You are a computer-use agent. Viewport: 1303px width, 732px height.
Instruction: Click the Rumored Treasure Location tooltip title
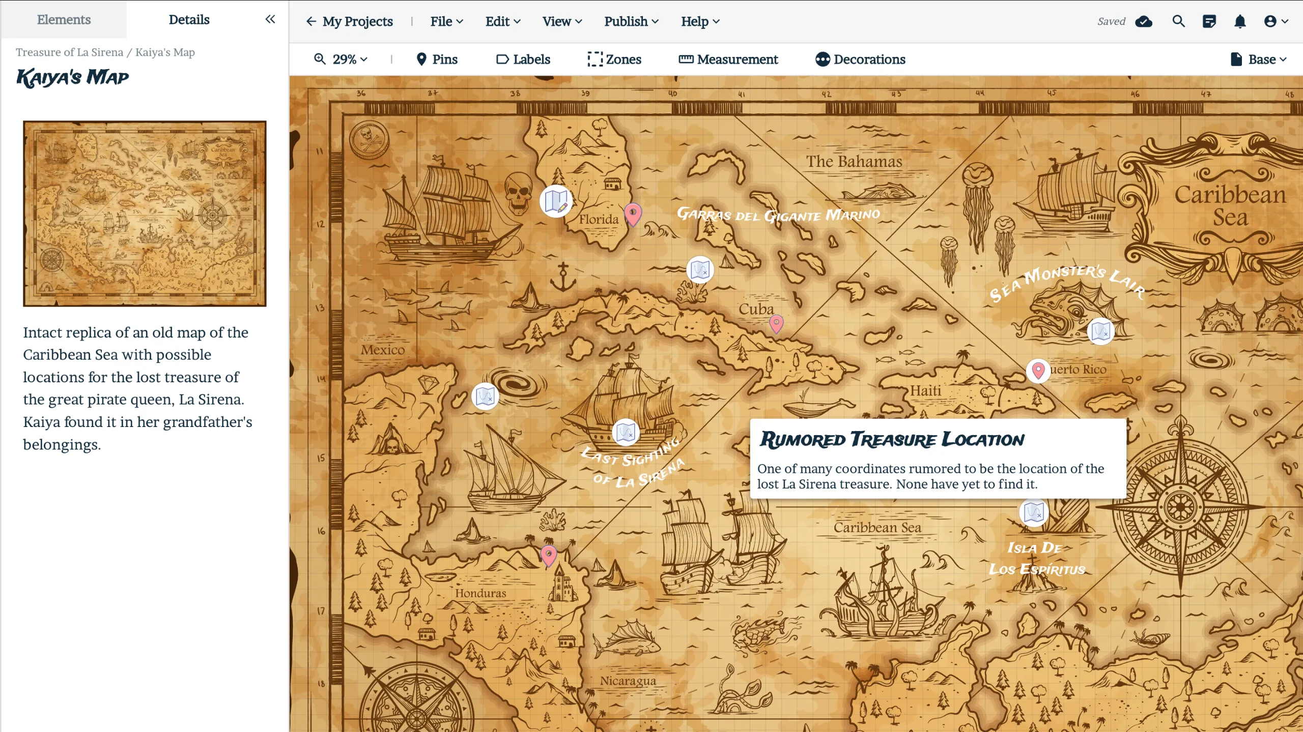[892, 439]
